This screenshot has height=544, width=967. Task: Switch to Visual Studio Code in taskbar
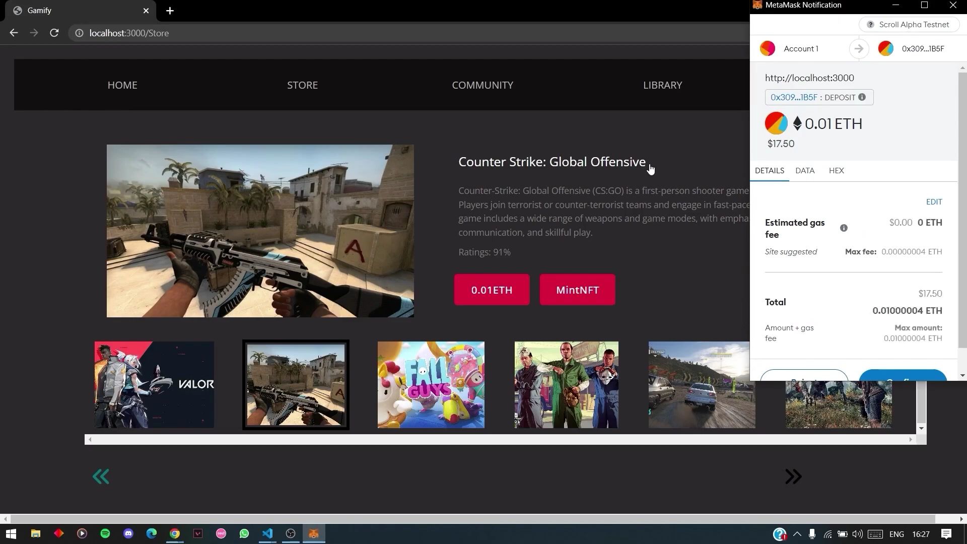267,534
